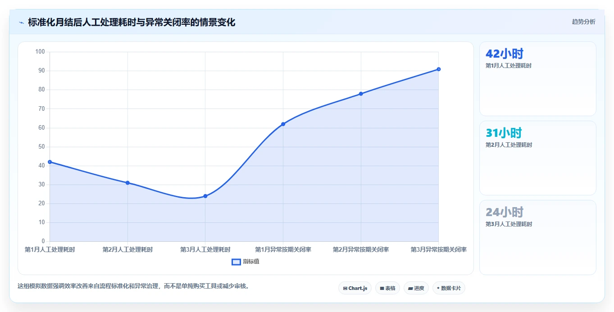Click x-axis label 第1月异常按期关闭率
Image resolution: width=614 pixels, height=312 pixels.
pos(283,249)
